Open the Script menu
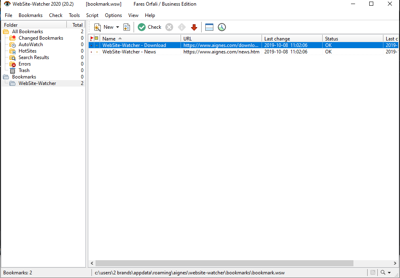 [92, 15]
